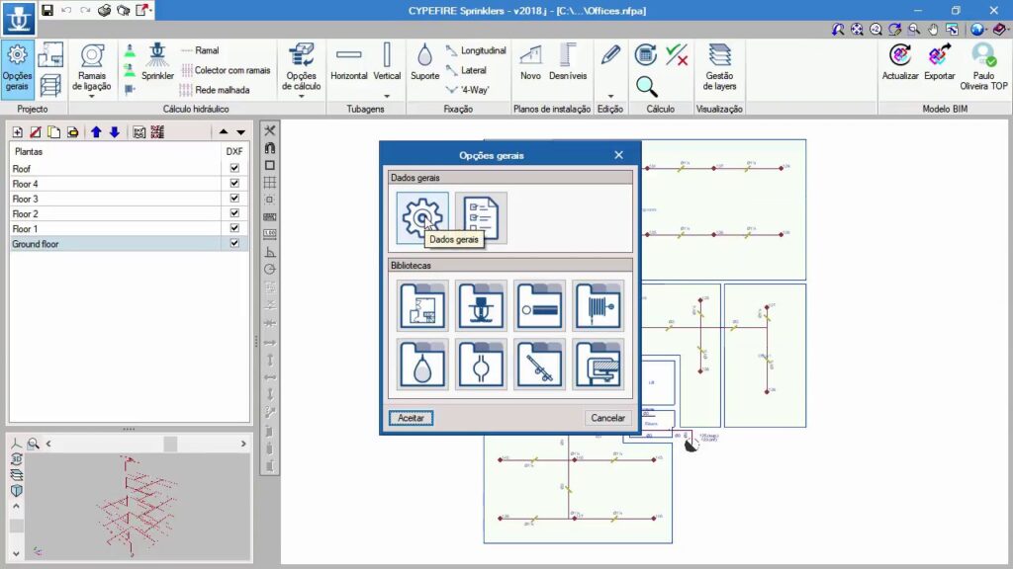Click the blue move-up arrow in Plantas toolbar
The width and height of the screenshot is (1013, 569).
pos(96,132)
